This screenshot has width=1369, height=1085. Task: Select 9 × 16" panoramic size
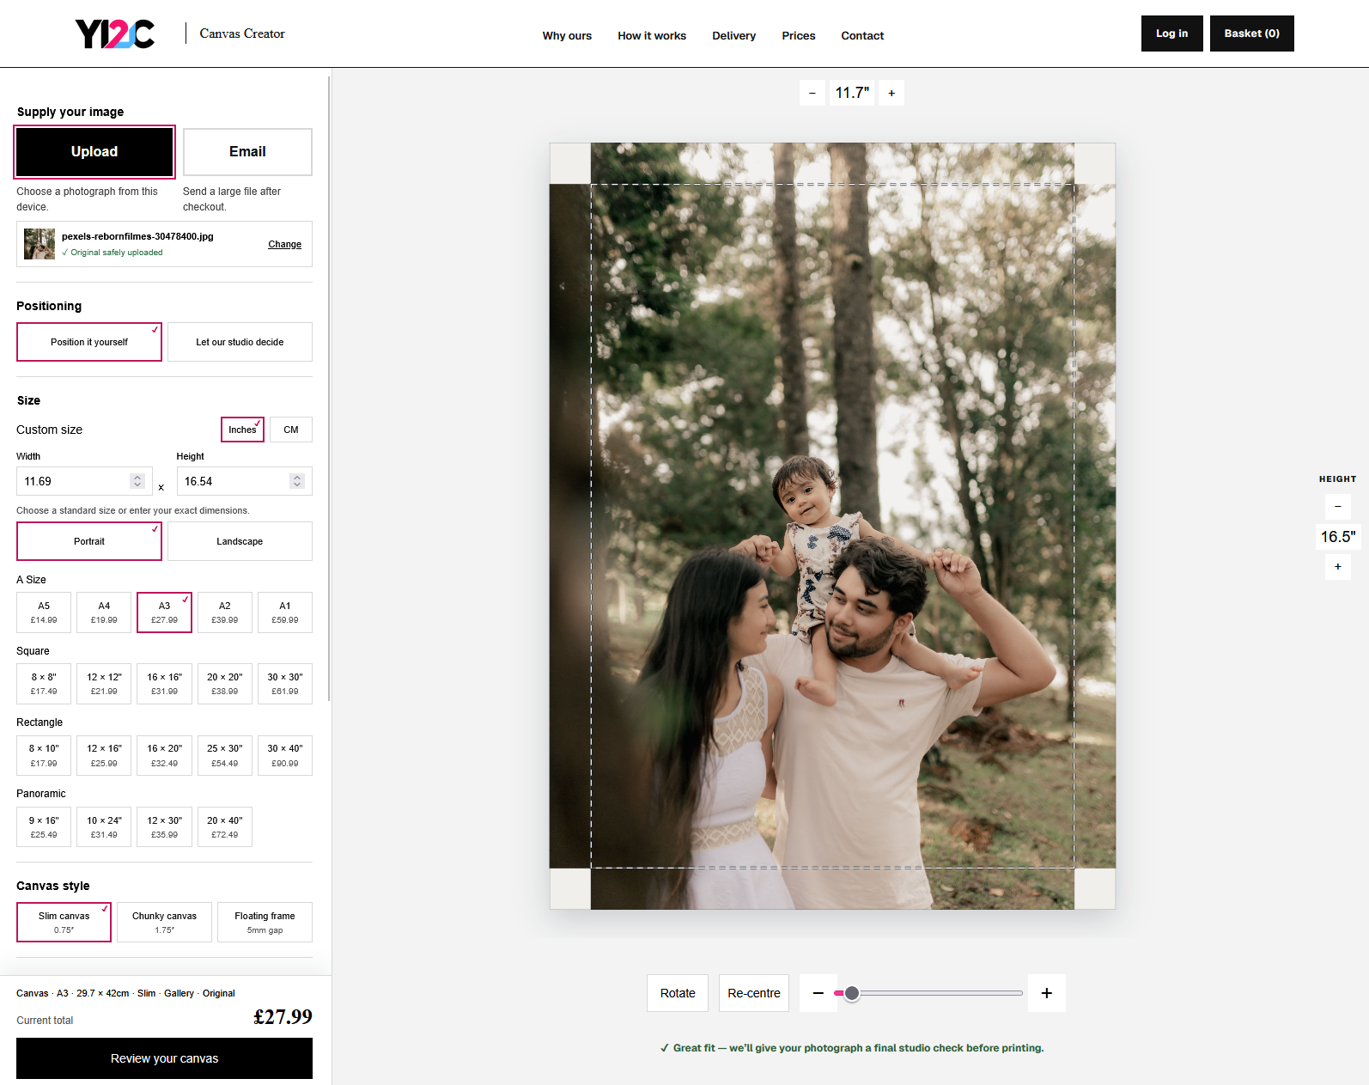(44, 826)
